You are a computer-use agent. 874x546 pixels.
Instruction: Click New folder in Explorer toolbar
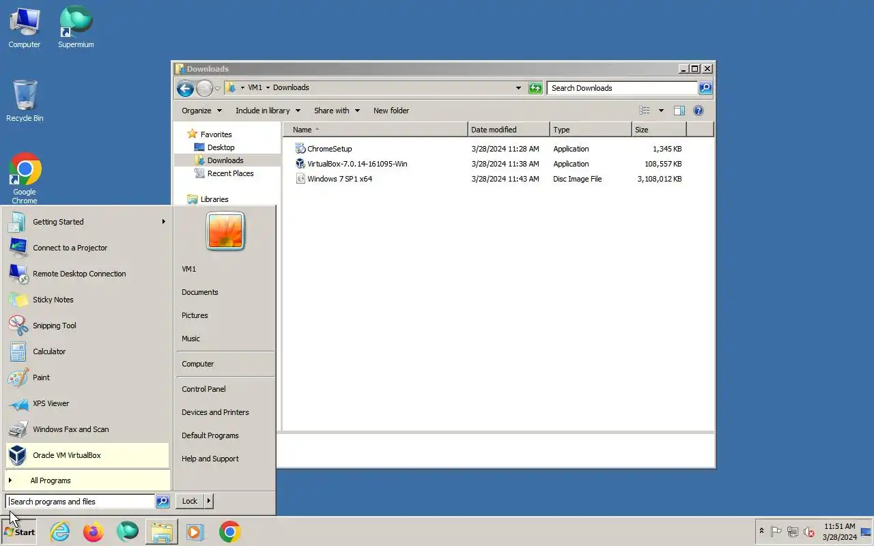(391, 111)
